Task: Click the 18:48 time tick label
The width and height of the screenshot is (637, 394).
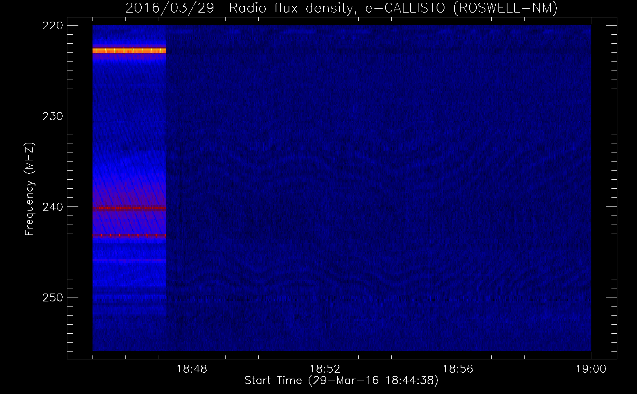Action: tap(192, 369)
